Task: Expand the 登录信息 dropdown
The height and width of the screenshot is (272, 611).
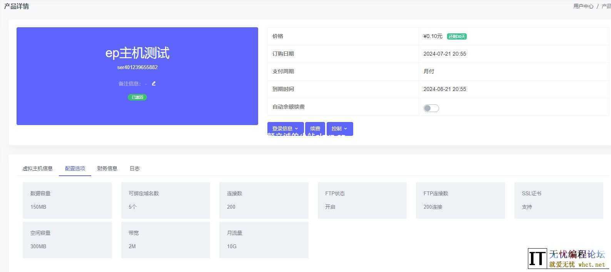Action: coord(285,129)
